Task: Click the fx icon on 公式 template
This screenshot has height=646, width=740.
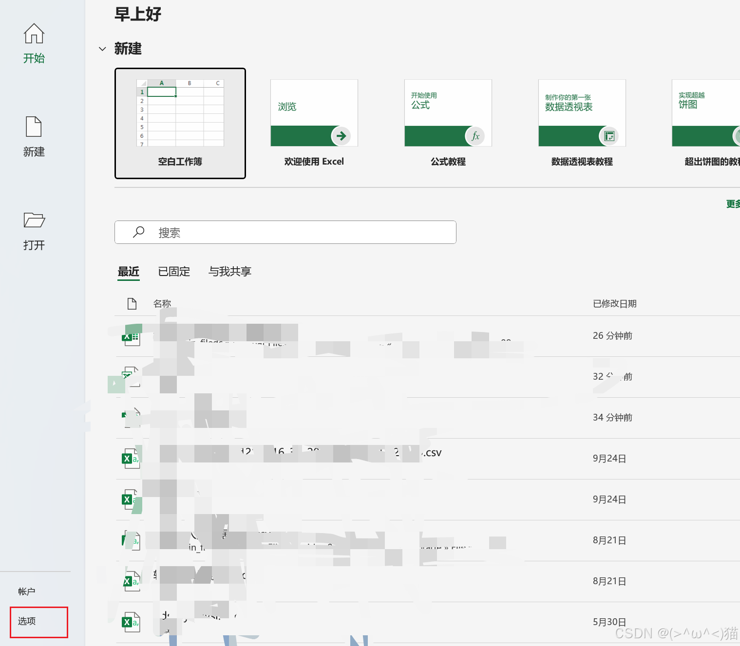Action: pos(475,136)
